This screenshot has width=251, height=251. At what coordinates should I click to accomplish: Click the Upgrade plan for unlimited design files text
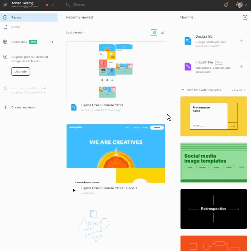[30, 59]
